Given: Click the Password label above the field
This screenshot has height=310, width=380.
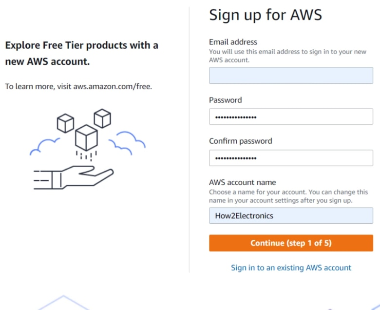Looking at the screenshot, I should pyautogui.click(x=226, y=100).
